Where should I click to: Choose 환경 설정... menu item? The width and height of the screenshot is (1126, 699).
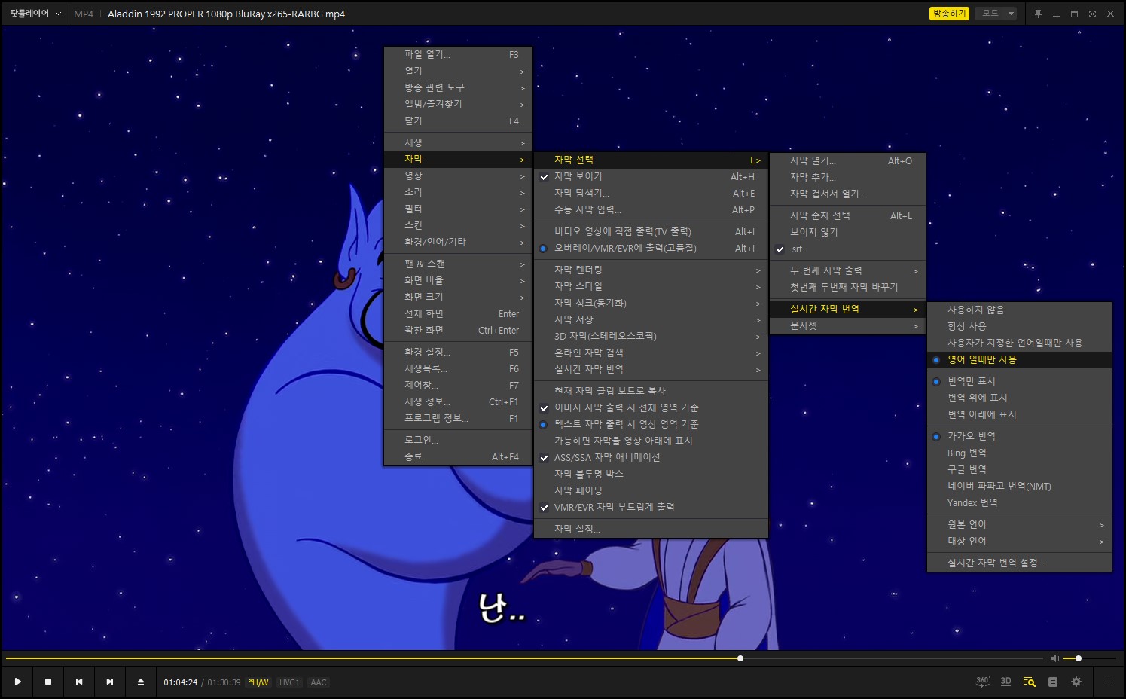point(458,352)
